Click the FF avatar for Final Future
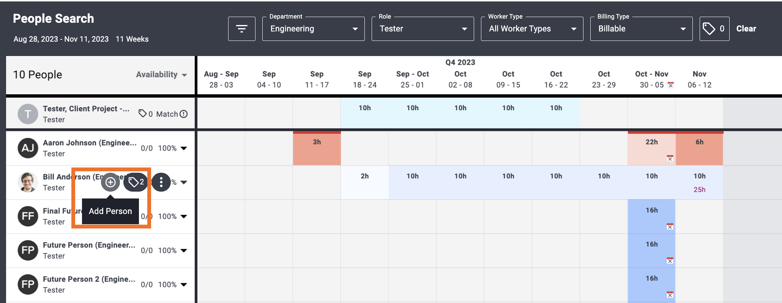The width and height of the screenshot is (782, 303). pyautogui.click(x=28, y=216)
